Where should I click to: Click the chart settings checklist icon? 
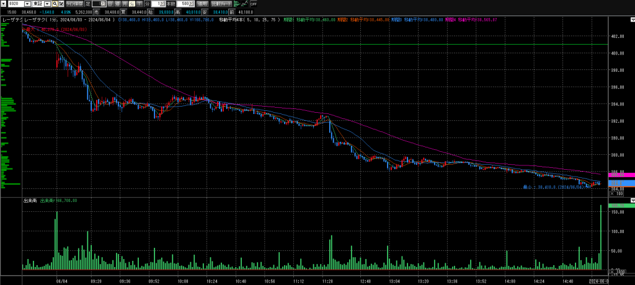[62, 4]
